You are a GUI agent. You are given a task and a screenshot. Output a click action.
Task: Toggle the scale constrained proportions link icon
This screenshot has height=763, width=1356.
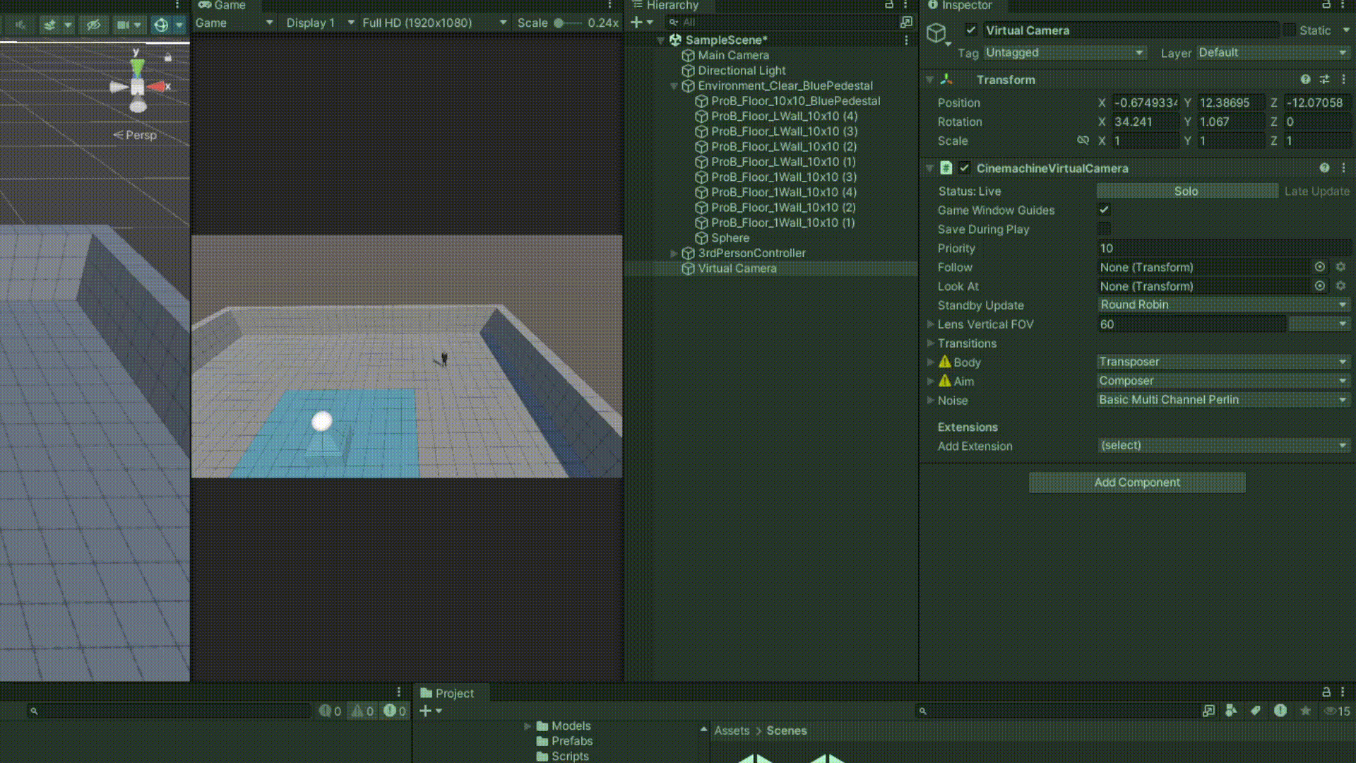tap(1083, 141)
